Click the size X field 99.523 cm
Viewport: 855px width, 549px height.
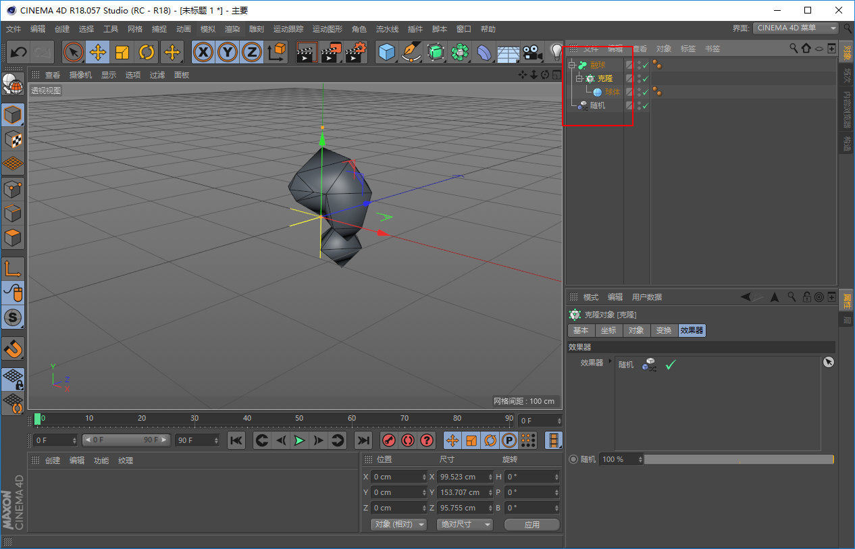(465, 477)
